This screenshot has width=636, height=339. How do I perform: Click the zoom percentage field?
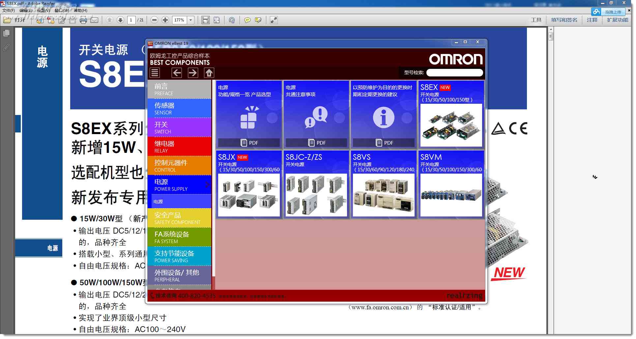coord(179,20)
